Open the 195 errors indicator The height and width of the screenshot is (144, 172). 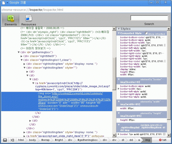pos(163,140)
